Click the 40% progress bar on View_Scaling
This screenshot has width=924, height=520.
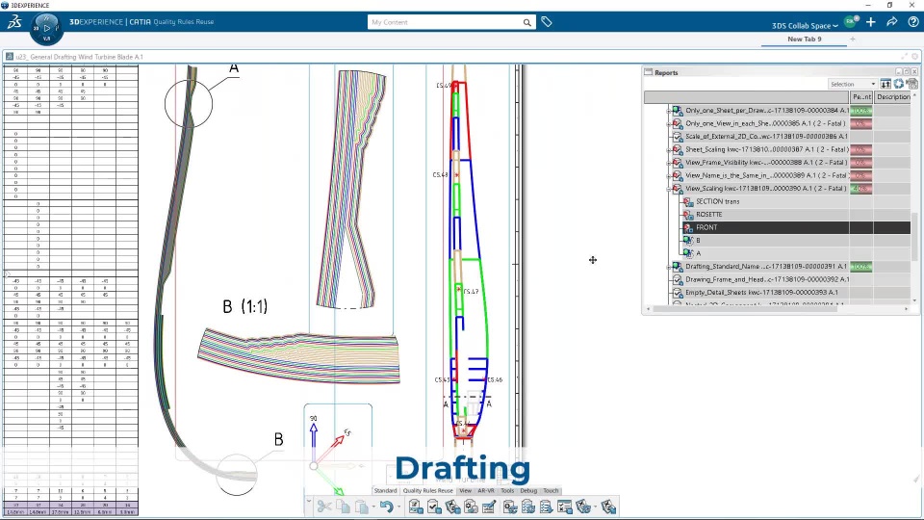pyautogui.click(x=860, y=189)
